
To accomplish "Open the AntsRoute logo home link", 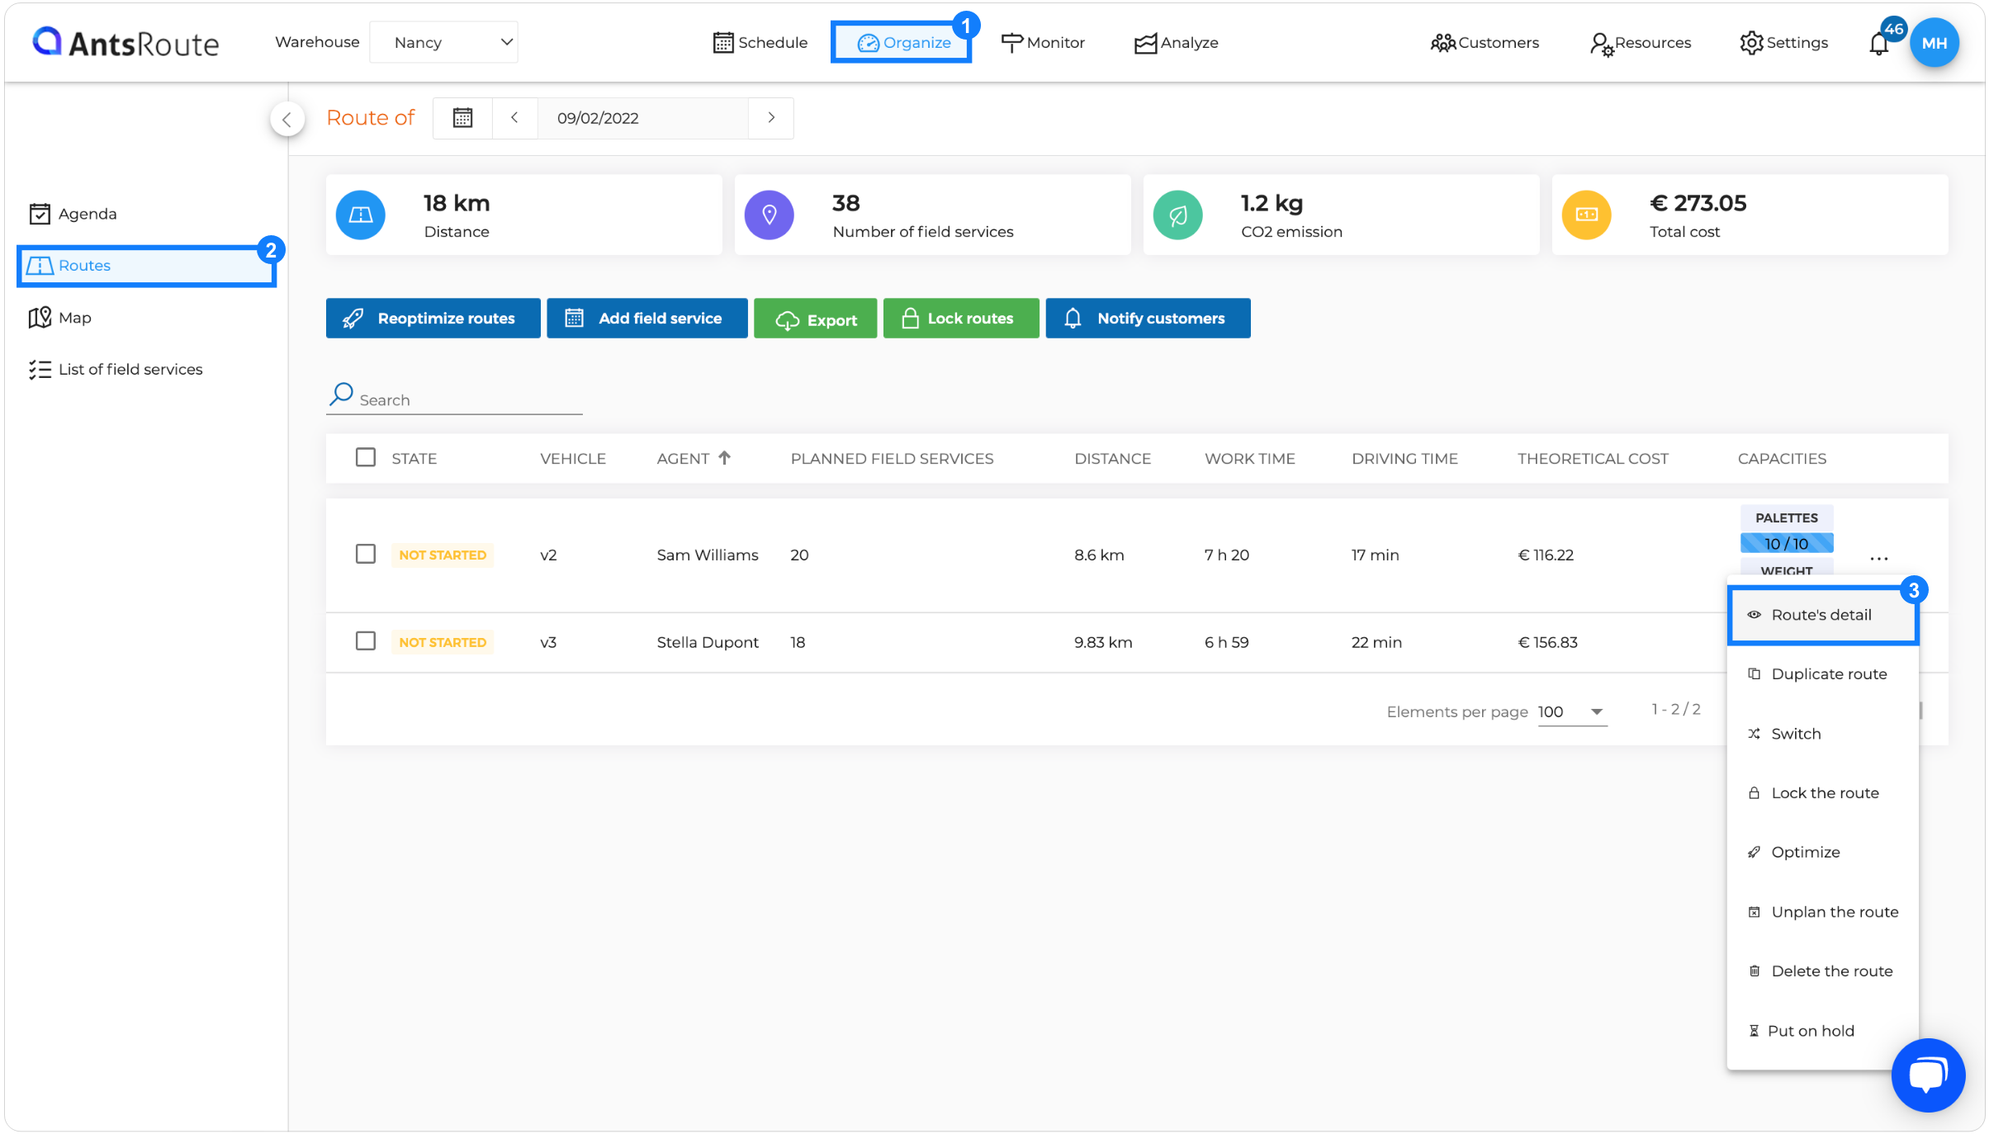I will 125,42.
